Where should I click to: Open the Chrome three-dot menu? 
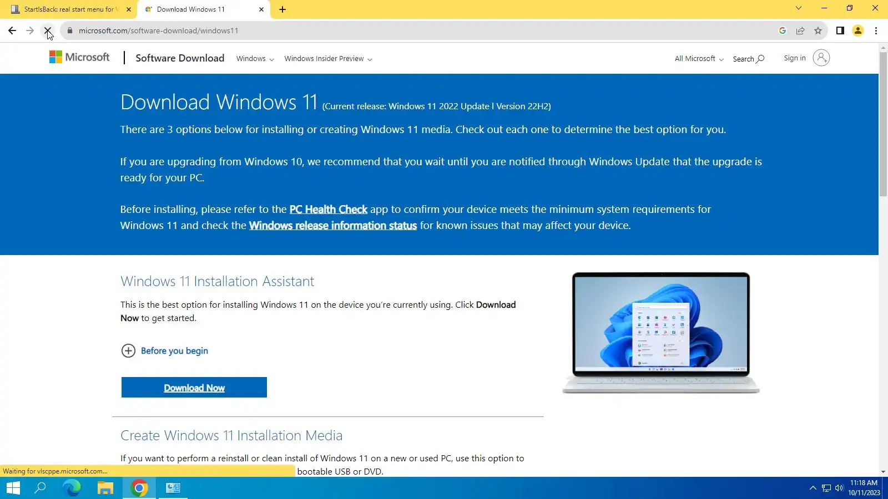point(876,30)
